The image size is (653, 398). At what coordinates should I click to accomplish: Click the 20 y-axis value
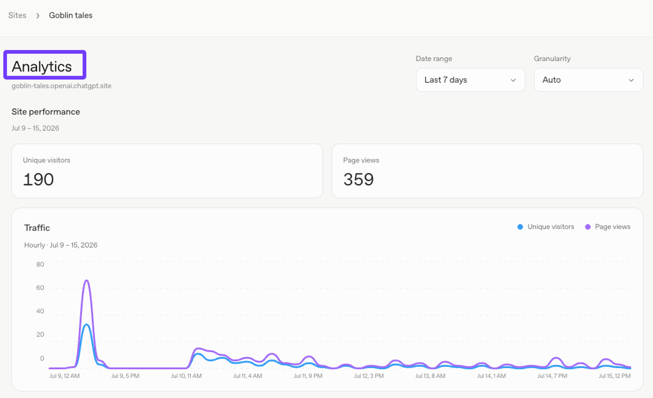tap(40, 335)
